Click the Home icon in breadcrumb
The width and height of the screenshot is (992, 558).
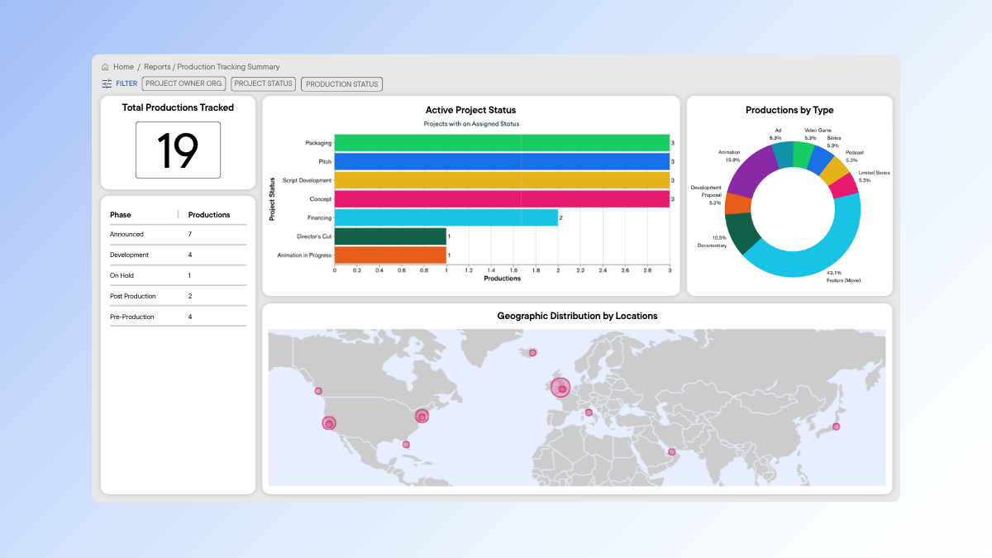(x=105, y=67)
